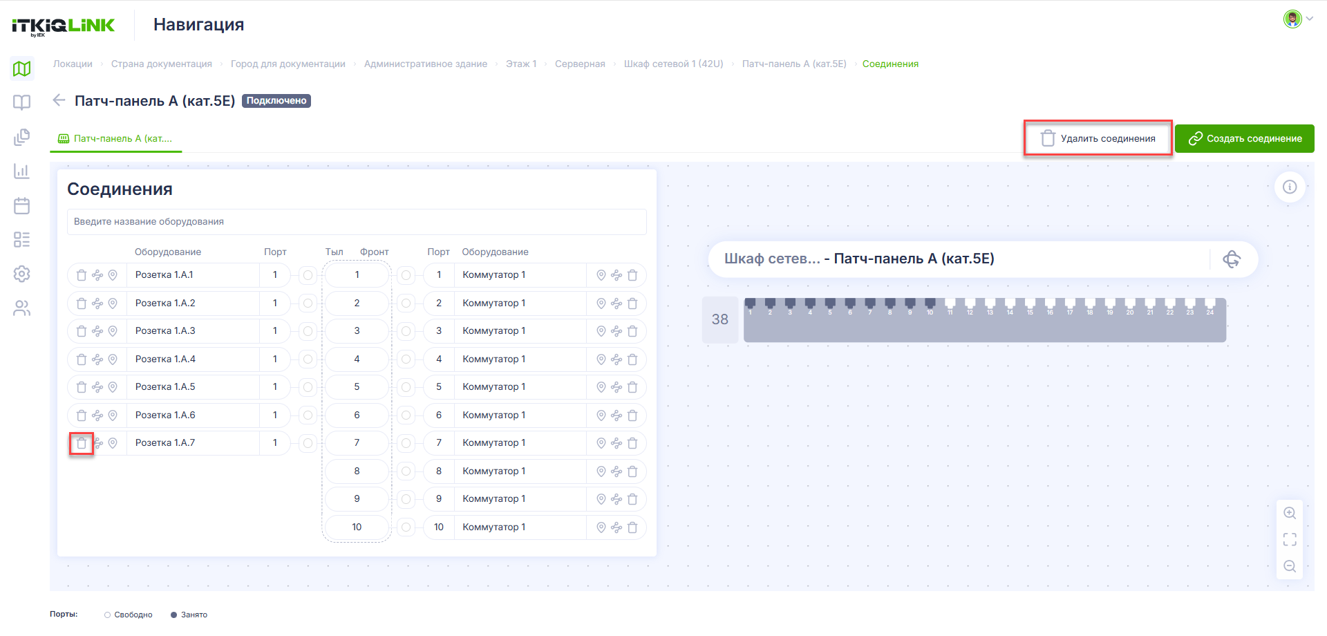Image resolution: width=1327 pixels, height=636 pixels.
Task: Zoom in on the cabinet diagram
Action: tap(1290, 513)
